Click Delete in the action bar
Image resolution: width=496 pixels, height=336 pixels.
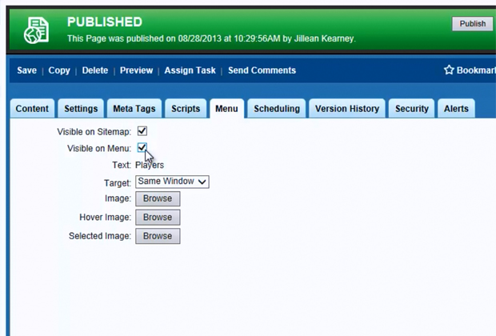click(95, 70)
